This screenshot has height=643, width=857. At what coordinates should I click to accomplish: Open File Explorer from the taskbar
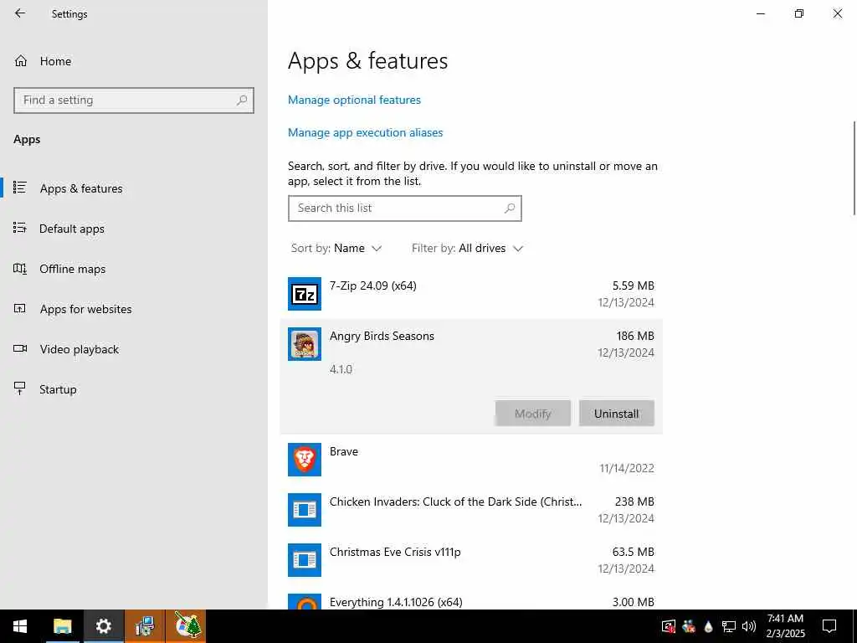62,626
